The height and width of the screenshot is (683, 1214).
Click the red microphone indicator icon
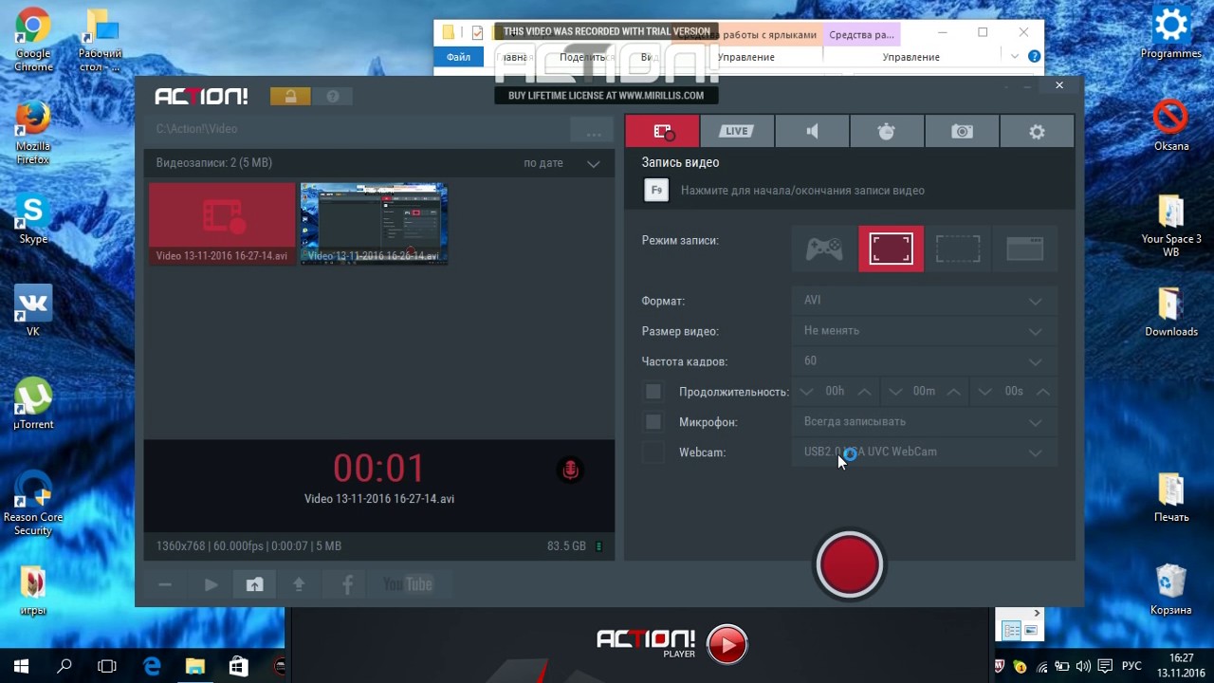570,470
